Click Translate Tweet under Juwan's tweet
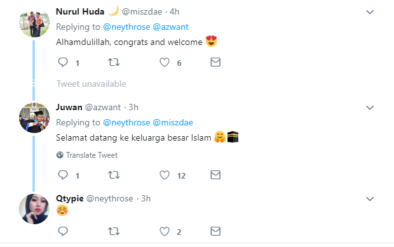Viewport: 394px width, 247px height. [x=87, y=155]
